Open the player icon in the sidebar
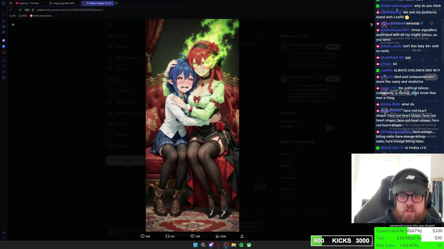 coord(3,61)
